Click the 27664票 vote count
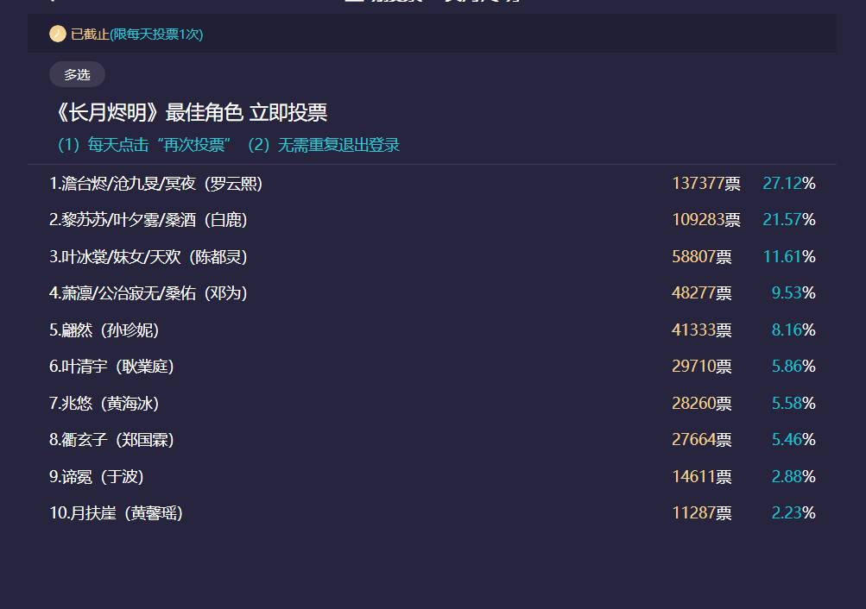The height and width of the screenshot is (609, 866). 701,440
